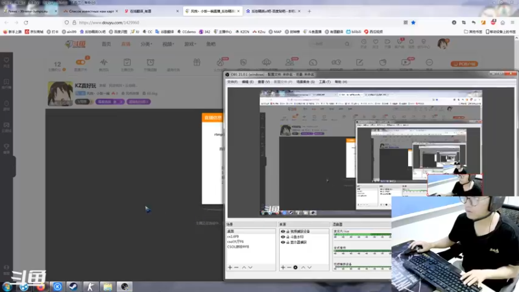Remove the selected source with minus icon

[289, 267]
